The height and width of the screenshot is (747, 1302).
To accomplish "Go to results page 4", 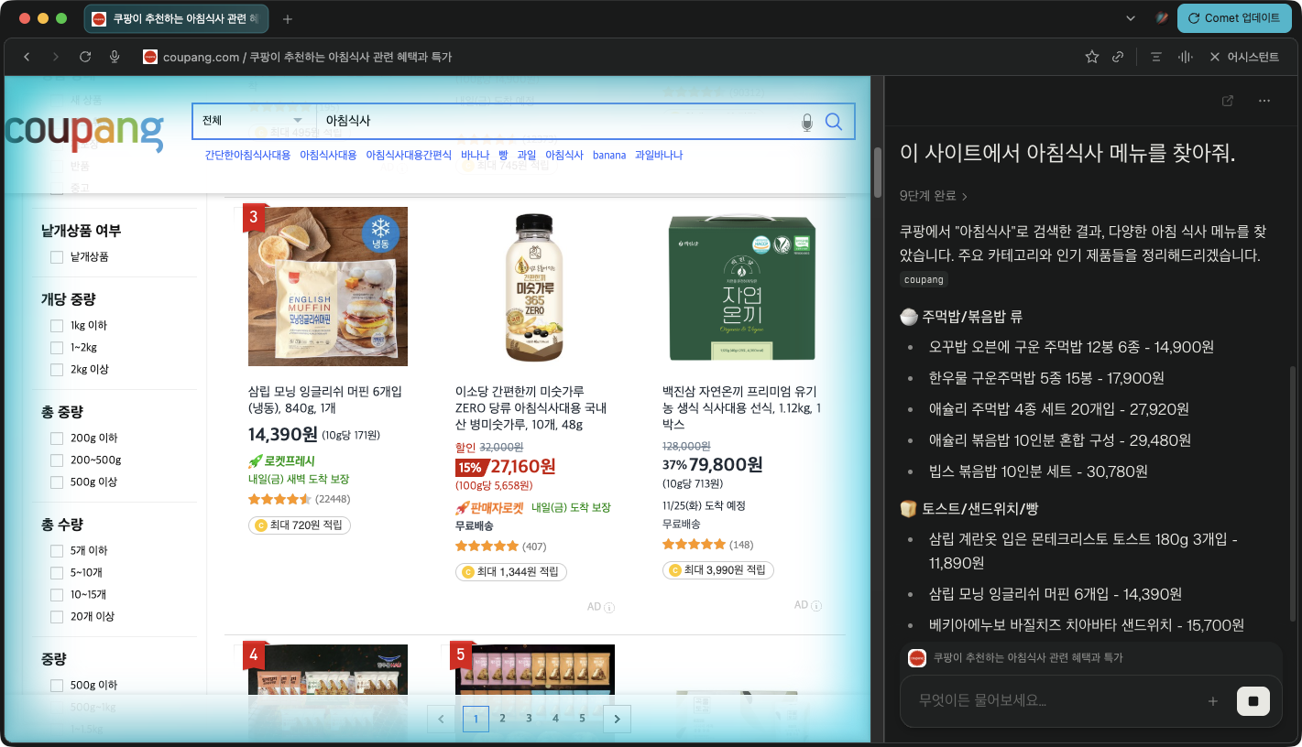I will click(555, 720).
